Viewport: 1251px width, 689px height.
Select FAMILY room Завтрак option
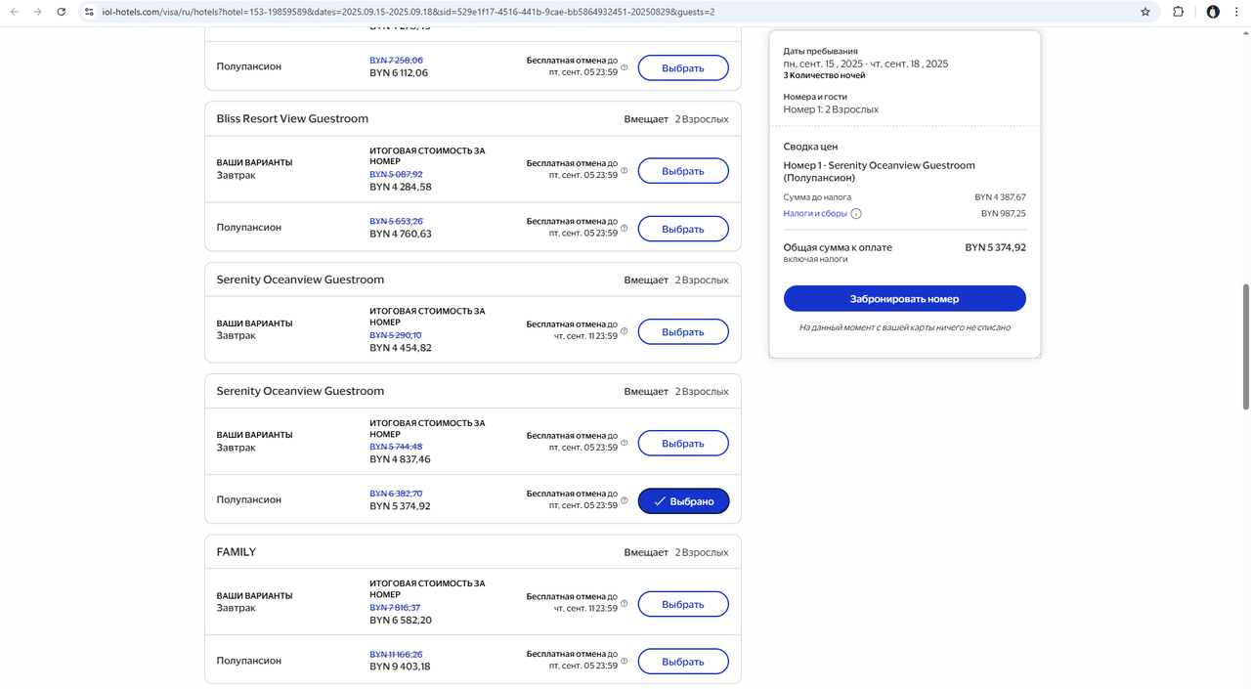click(683, 604)
